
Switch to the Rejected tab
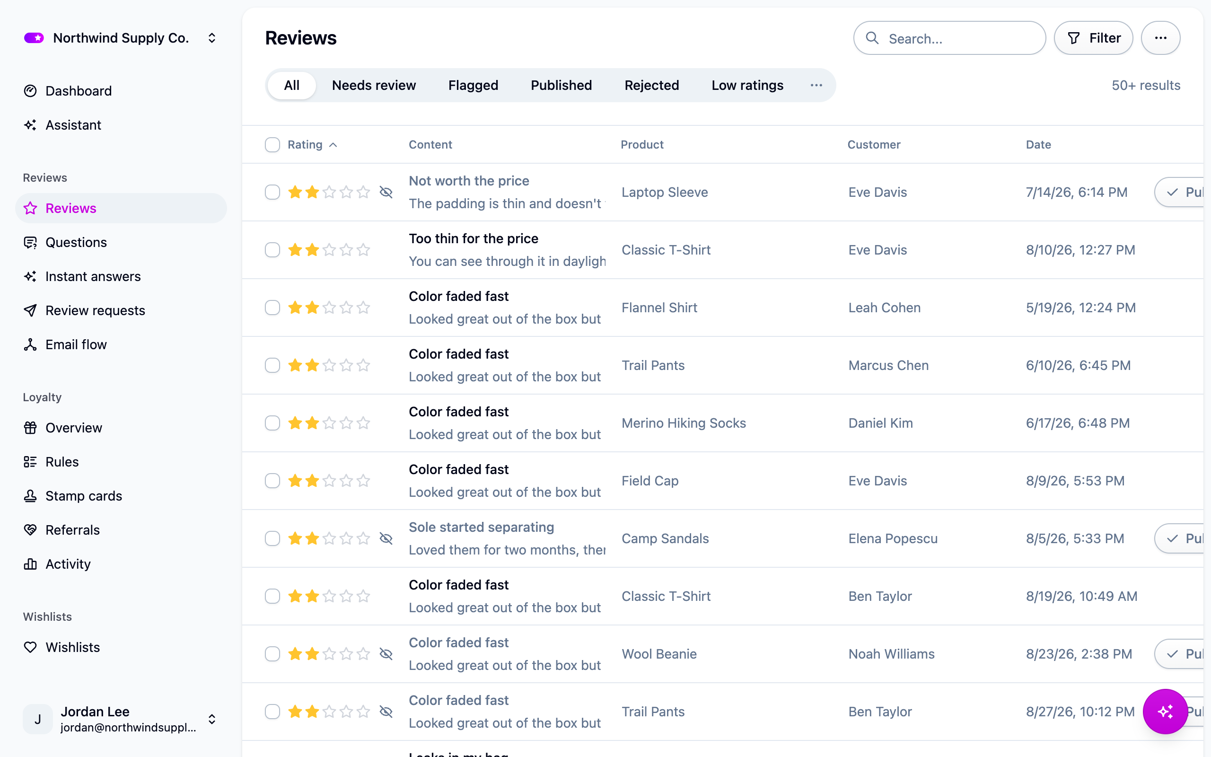(651, 85)
